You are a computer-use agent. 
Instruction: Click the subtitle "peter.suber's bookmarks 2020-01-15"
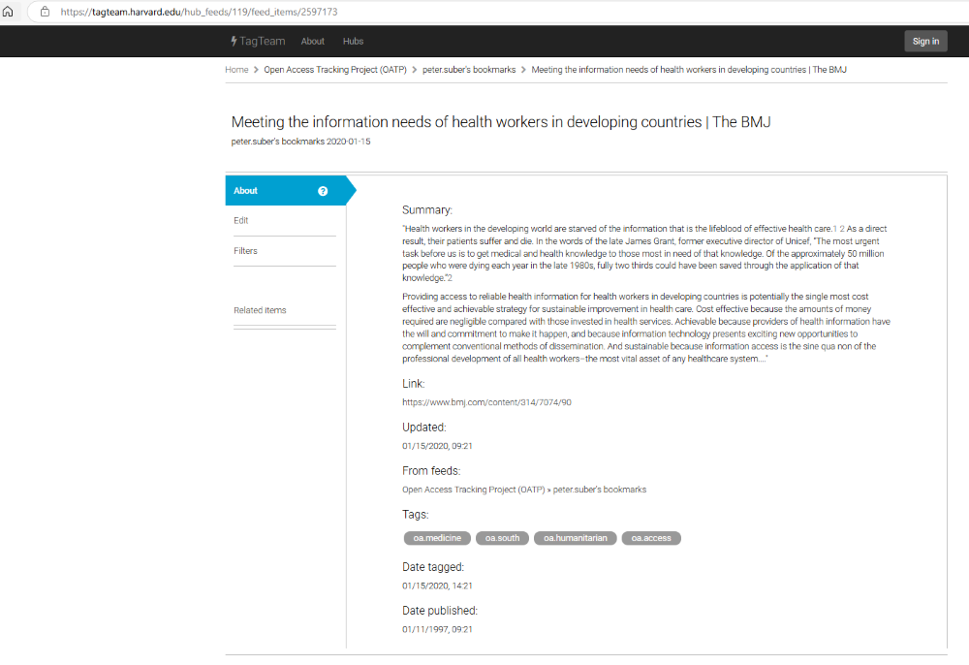pyautogui.click(x=301, y=142)
